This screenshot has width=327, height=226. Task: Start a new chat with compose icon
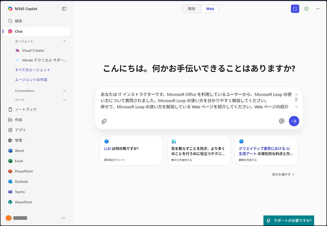[295, 9]
